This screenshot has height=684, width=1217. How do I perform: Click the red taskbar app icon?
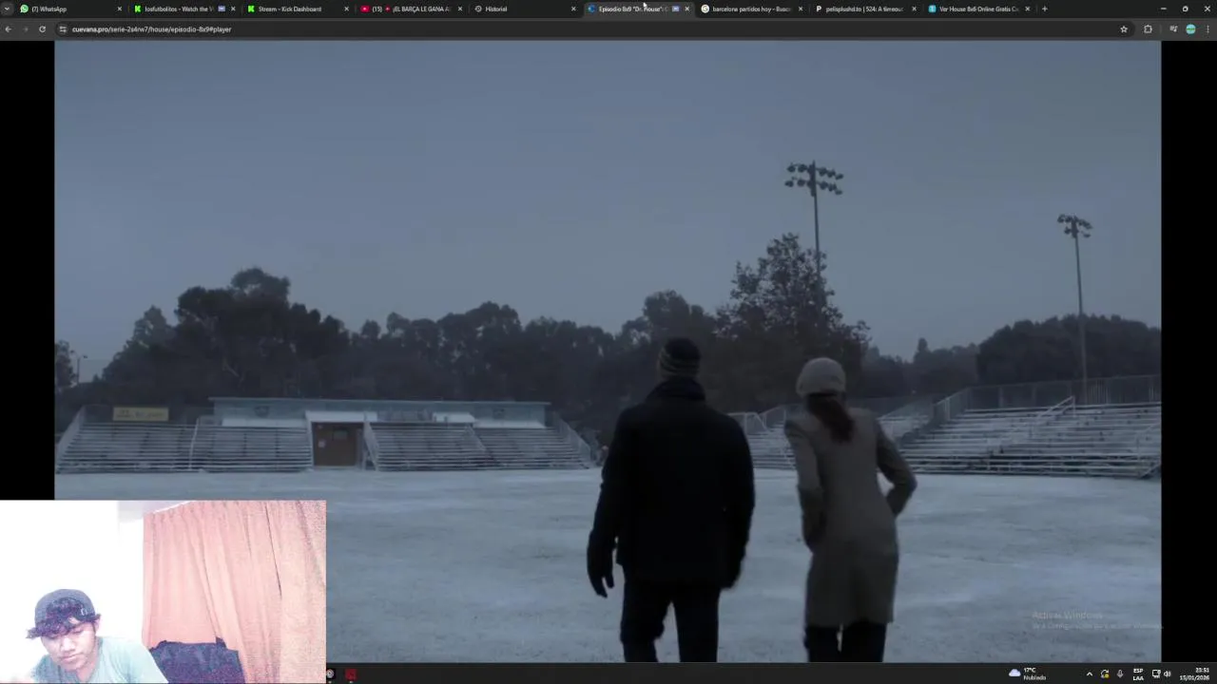click(x=350, y=674)
